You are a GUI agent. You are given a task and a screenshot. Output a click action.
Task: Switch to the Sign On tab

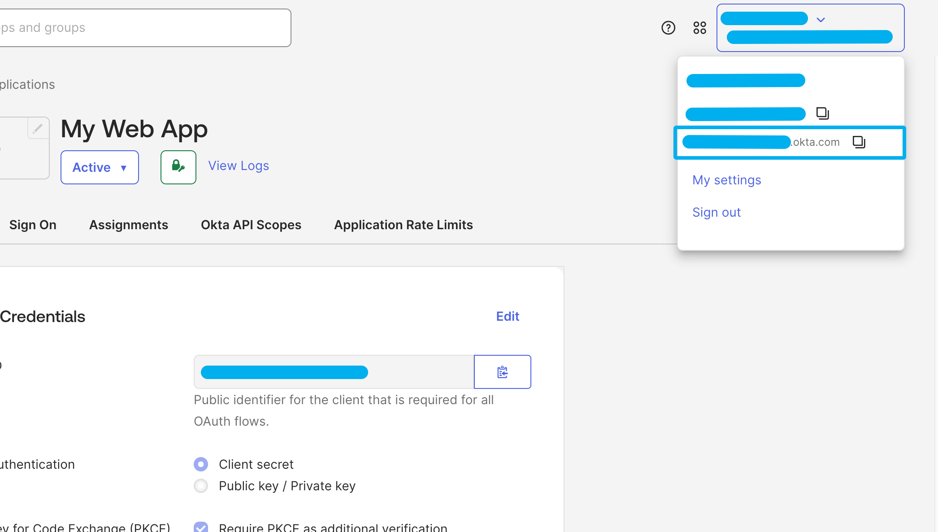[32, 225]
